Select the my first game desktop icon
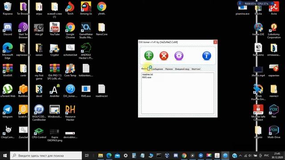Viewport: 285px width, 160px height. 39,72
